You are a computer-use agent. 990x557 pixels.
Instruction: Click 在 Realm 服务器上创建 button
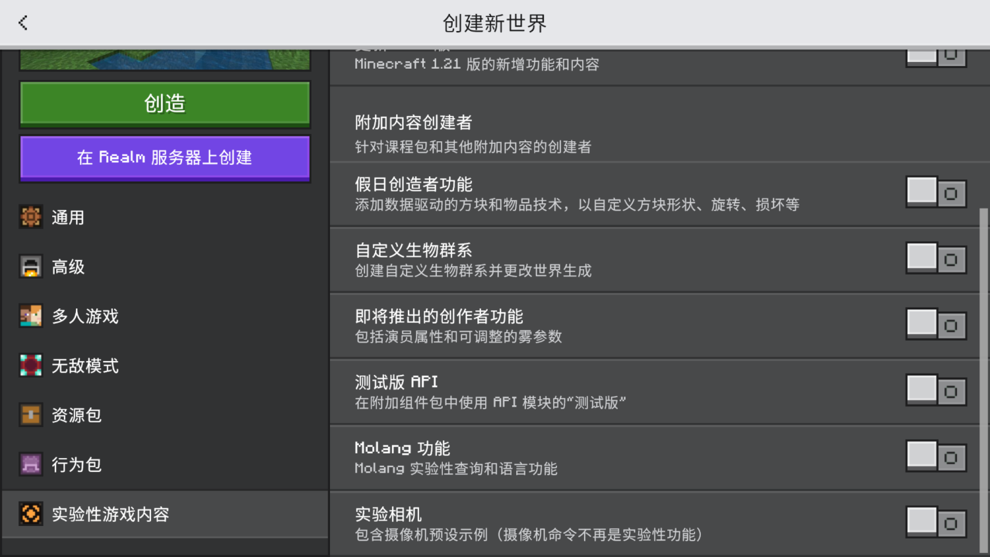click(x=165, y=158)
